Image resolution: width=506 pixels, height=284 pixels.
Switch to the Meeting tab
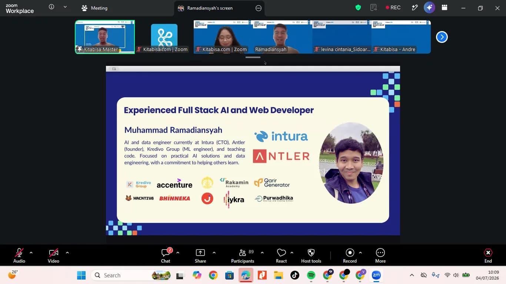point(94,8)
